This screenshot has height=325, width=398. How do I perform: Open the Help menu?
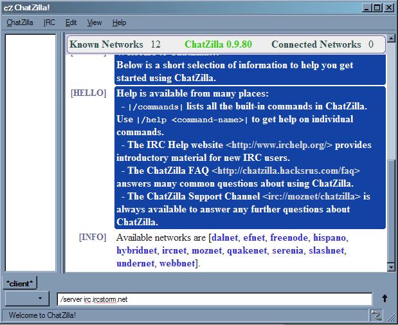pos(120,23)
